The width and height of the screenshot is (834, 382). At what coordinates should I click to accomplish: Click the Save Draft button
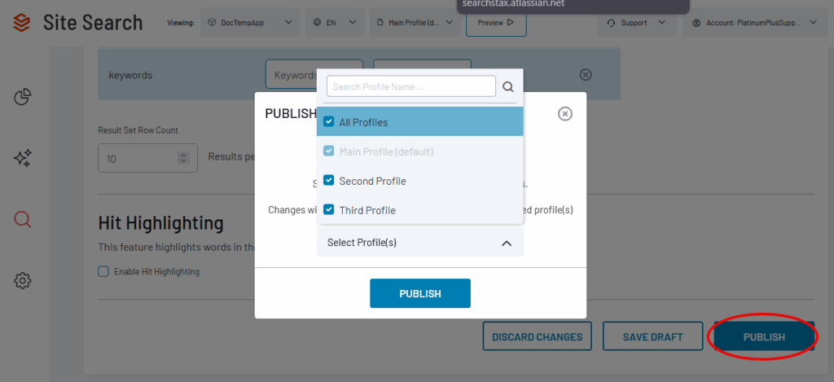coord(653,336)
